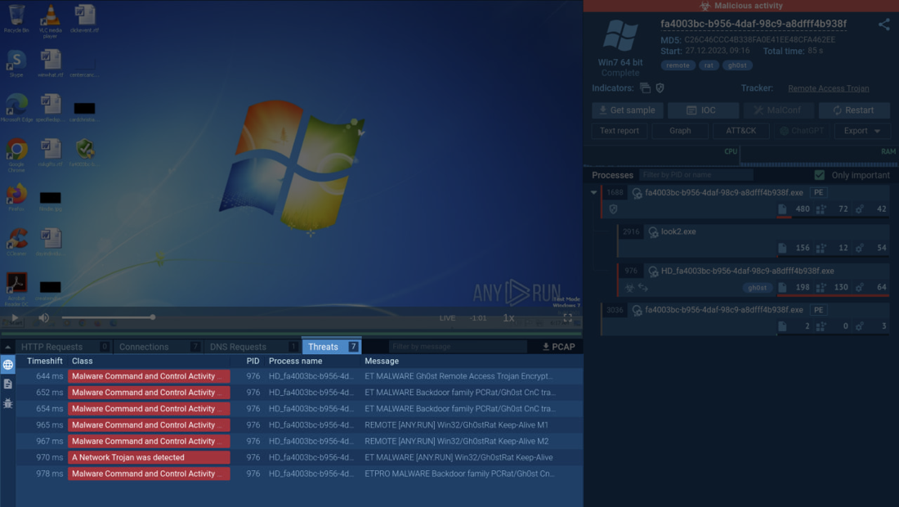The width and height of the screenshot is (899, 507).
Task: Click the fullscreen icon on the video player
Action: pos(567,318)
